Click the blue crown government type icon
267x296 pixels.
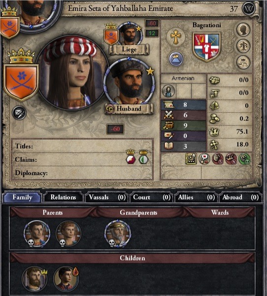click(x=176, y=59)
